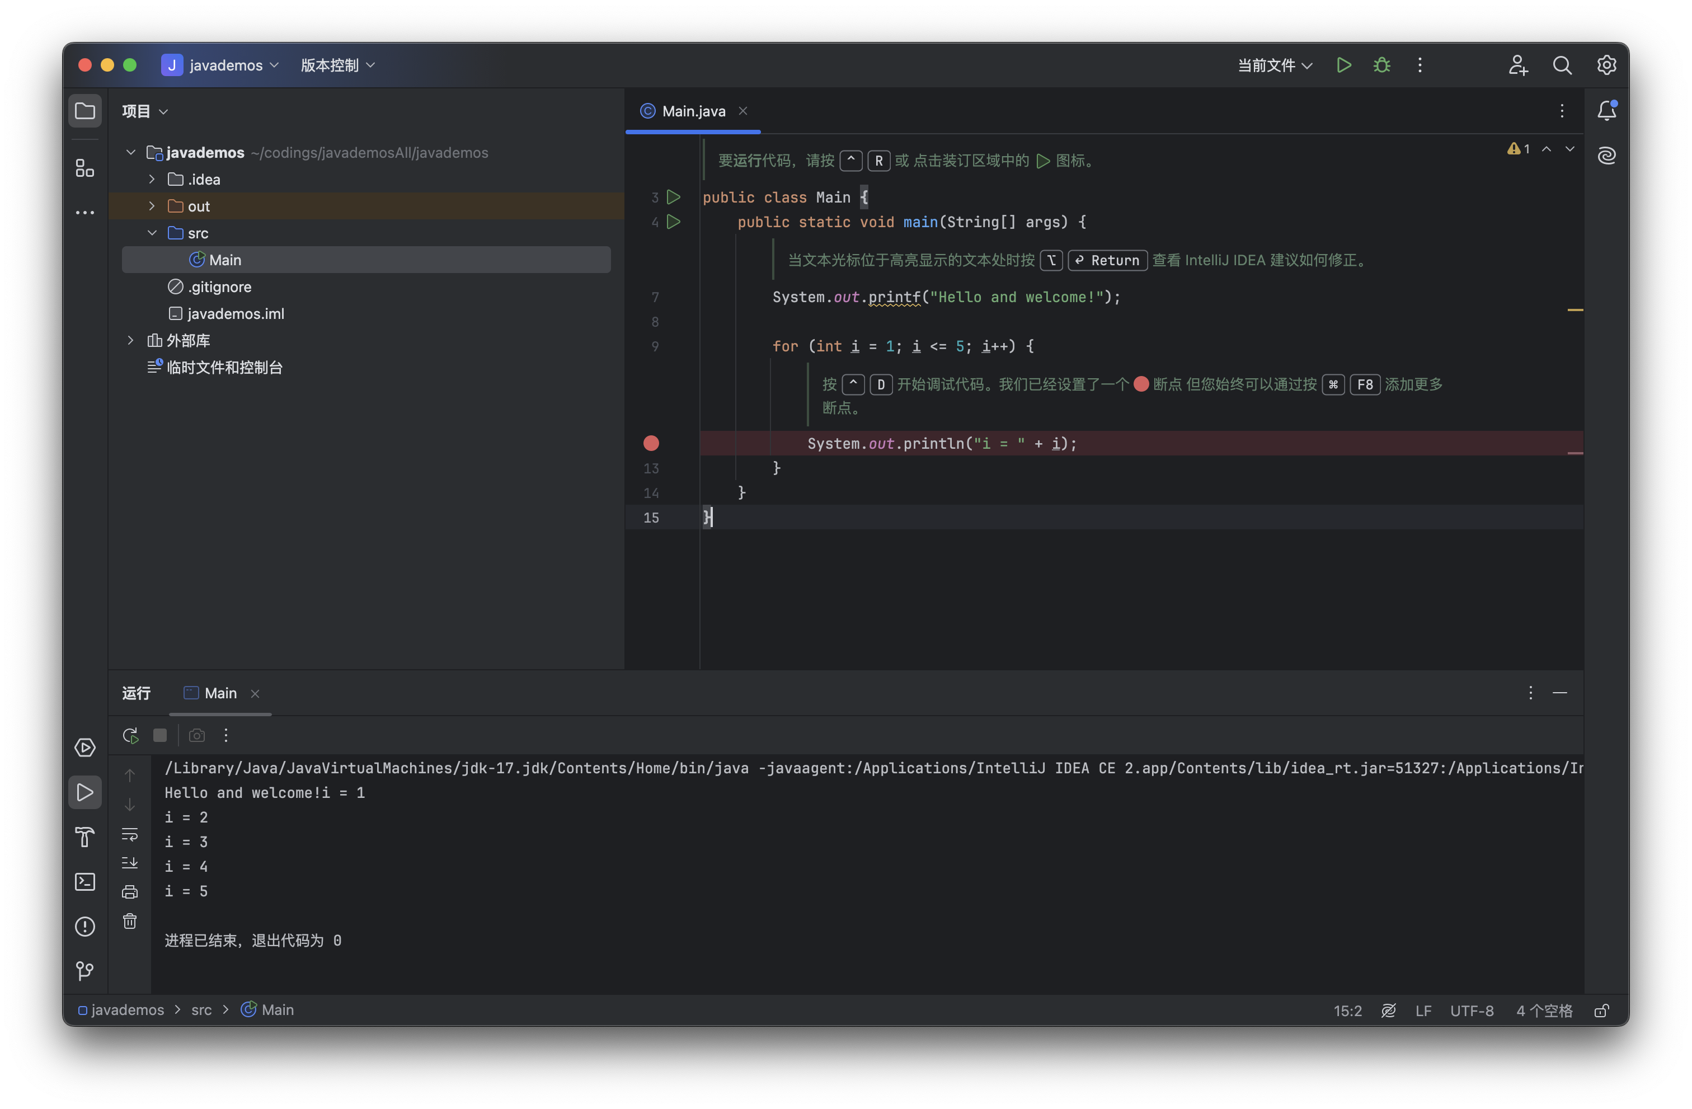
Task: Open the Project tool window folder icon
Action: point(84,111)
